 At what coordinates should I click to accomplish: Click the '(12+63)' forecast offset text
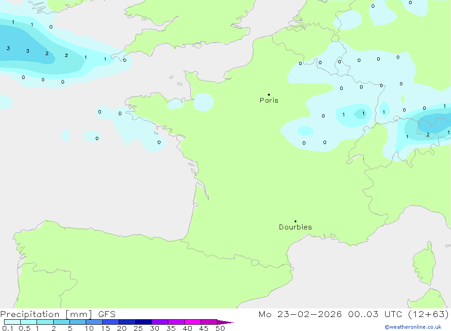pos(428,314)
